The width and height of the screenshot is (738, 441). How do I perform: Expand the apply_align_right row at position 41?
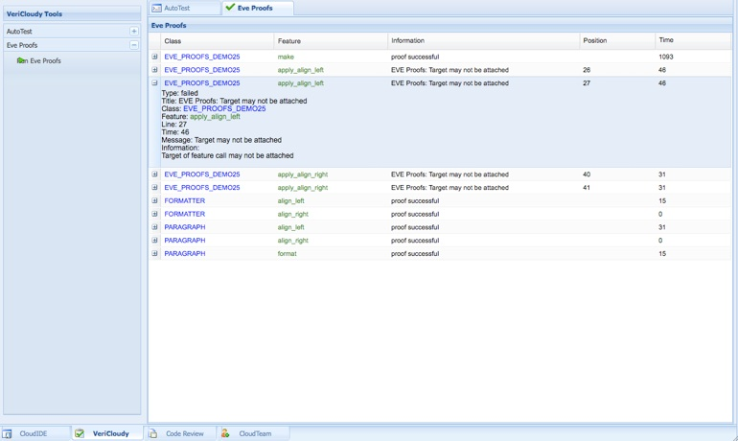click(154, 187)
